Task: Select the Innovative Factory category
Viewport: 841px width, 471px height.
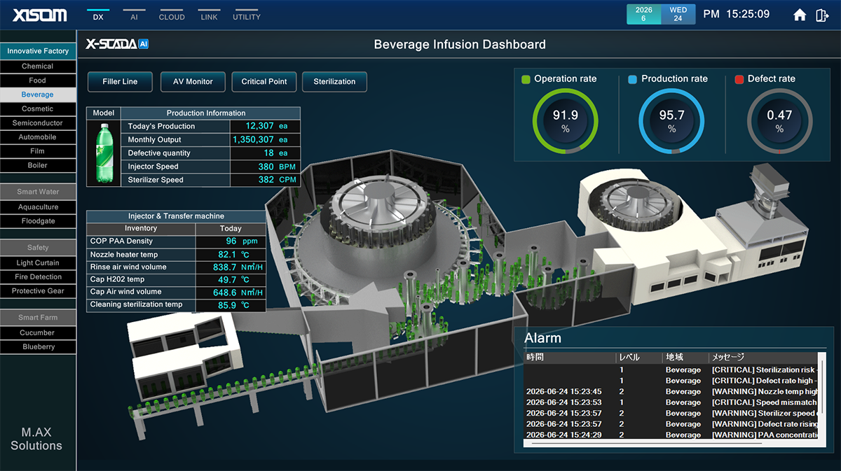Action: point(38,51)
